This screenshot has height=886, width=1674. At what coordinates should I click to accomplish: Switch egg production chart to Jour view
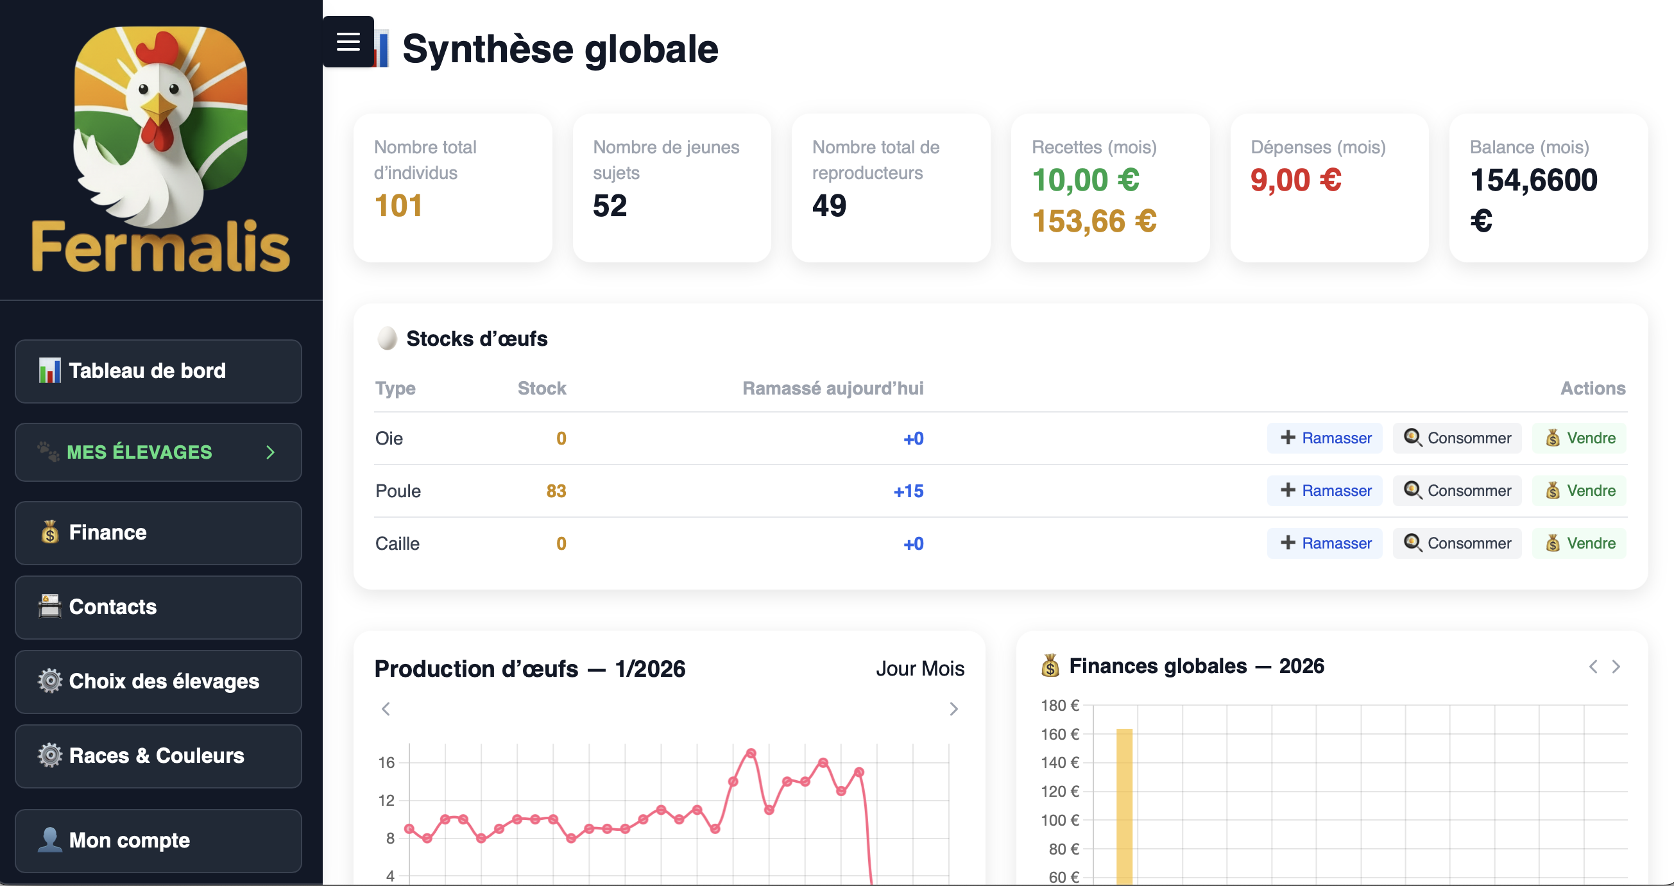[x=896, y=668]
